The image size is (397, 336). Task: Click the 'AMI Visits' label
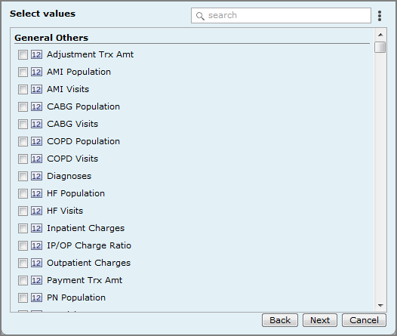tap(68, 89)
